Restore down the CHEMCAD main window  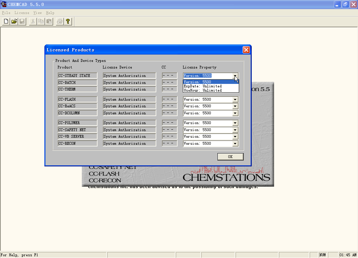pyautogui.click(x=345, y=4)
